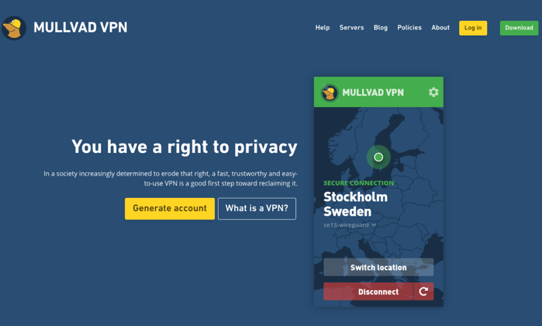Viewport: 542px width, 326px height.
Task: Click the green connection dot on map
Action: [x=378, y=157]
